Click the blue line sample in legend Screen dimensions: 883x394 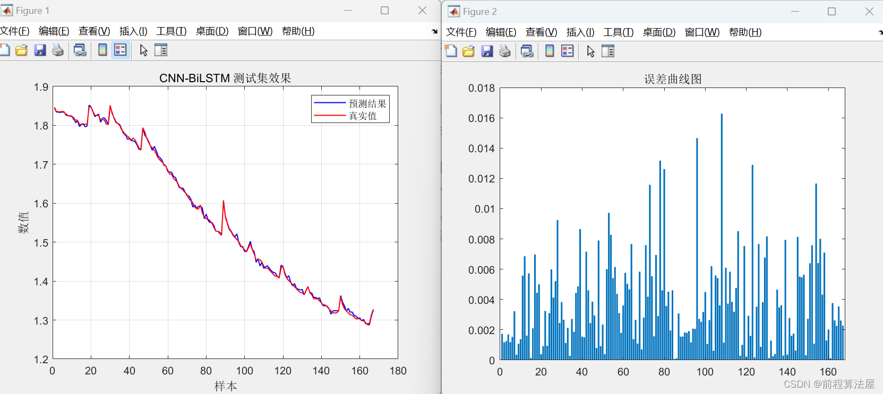[330, 103]
